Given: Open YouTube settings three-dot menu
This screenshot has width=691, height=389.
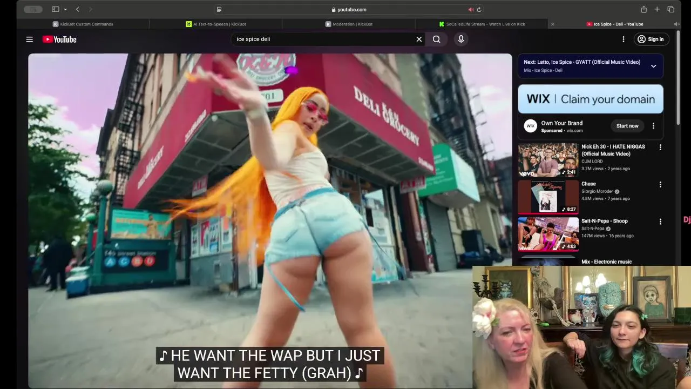Looking at the screenshot, I should click(x=623, y=39).
